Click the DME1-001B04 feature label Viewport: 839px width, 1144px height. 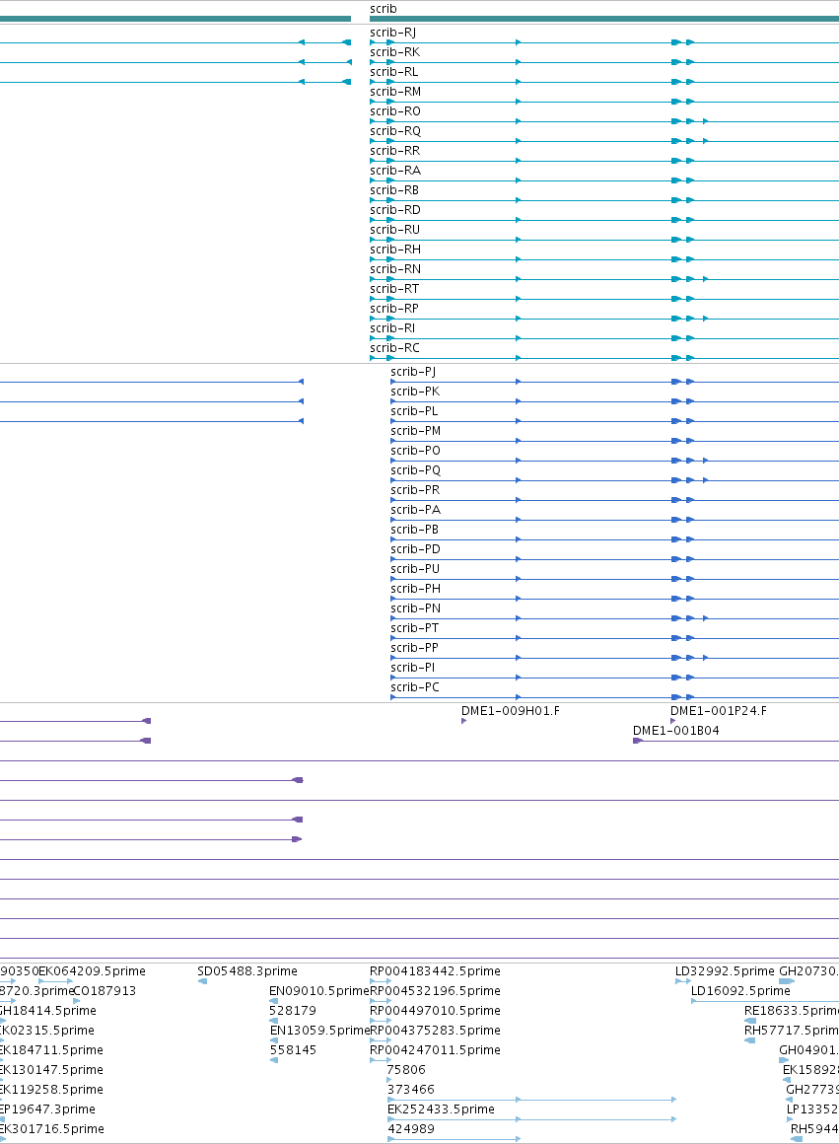click(676, 731)
